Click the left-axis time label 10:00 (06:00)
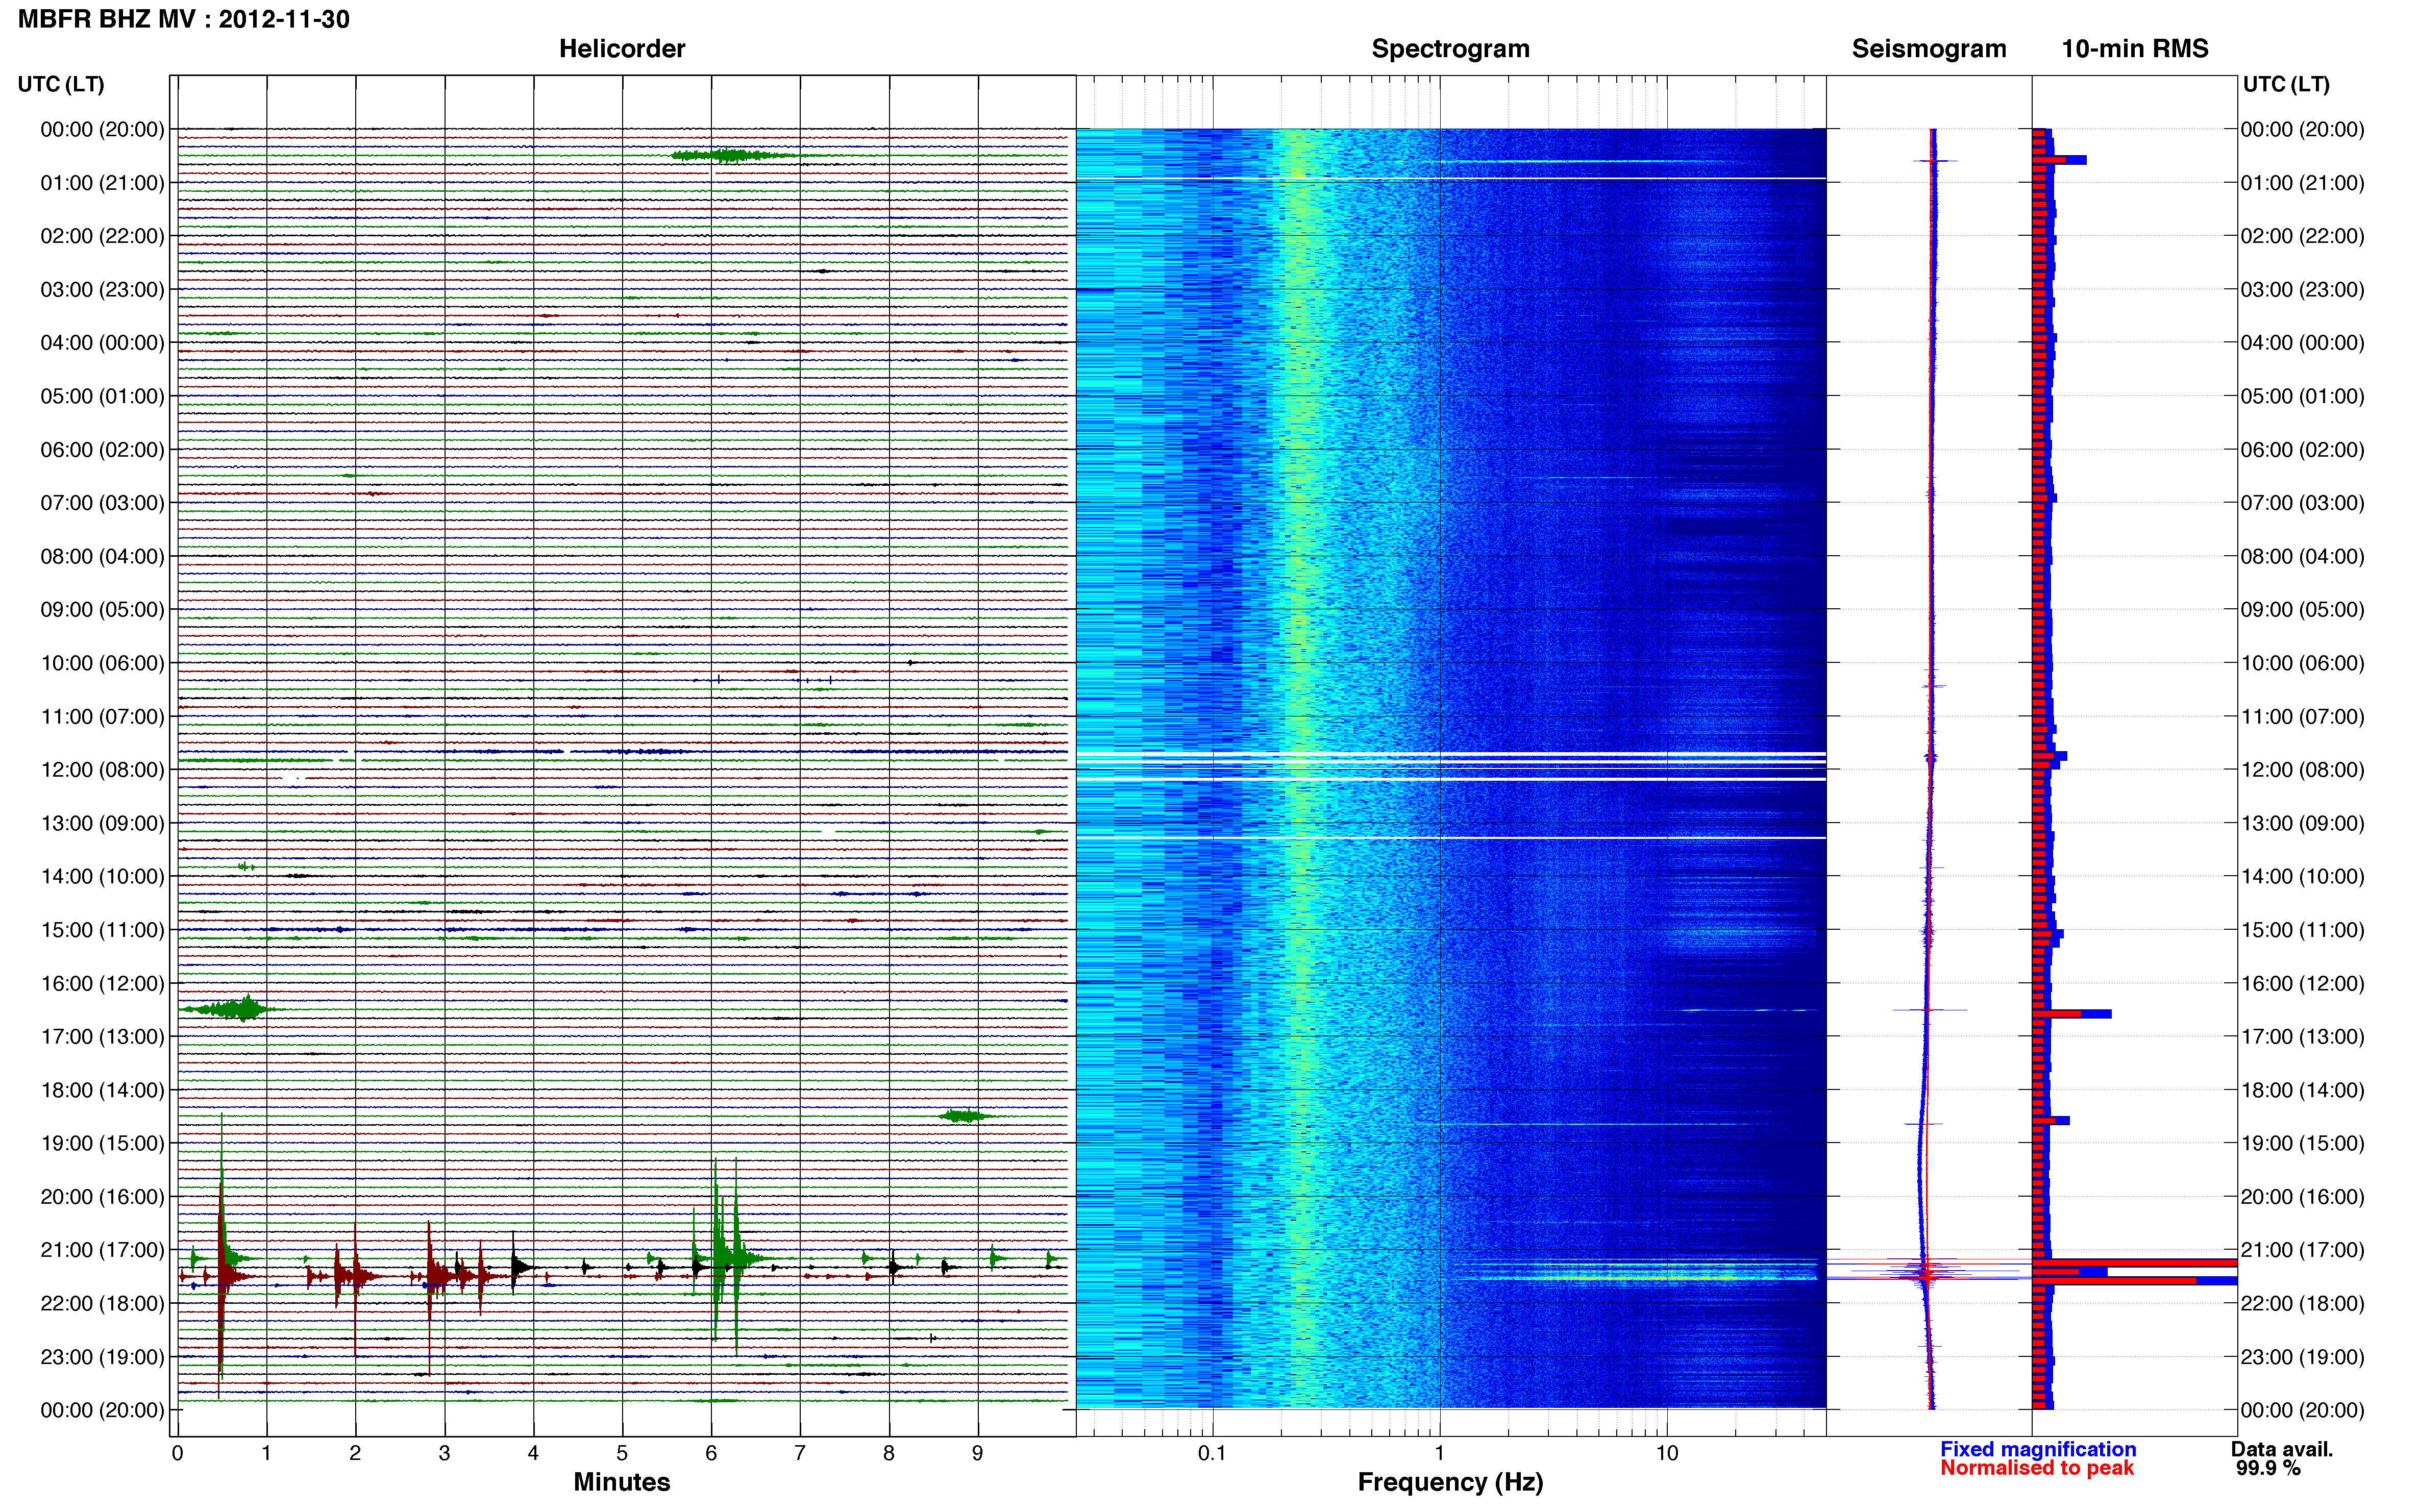Image resolution: width=2419 pixels, height=1512 pixels. click(102, 663)
